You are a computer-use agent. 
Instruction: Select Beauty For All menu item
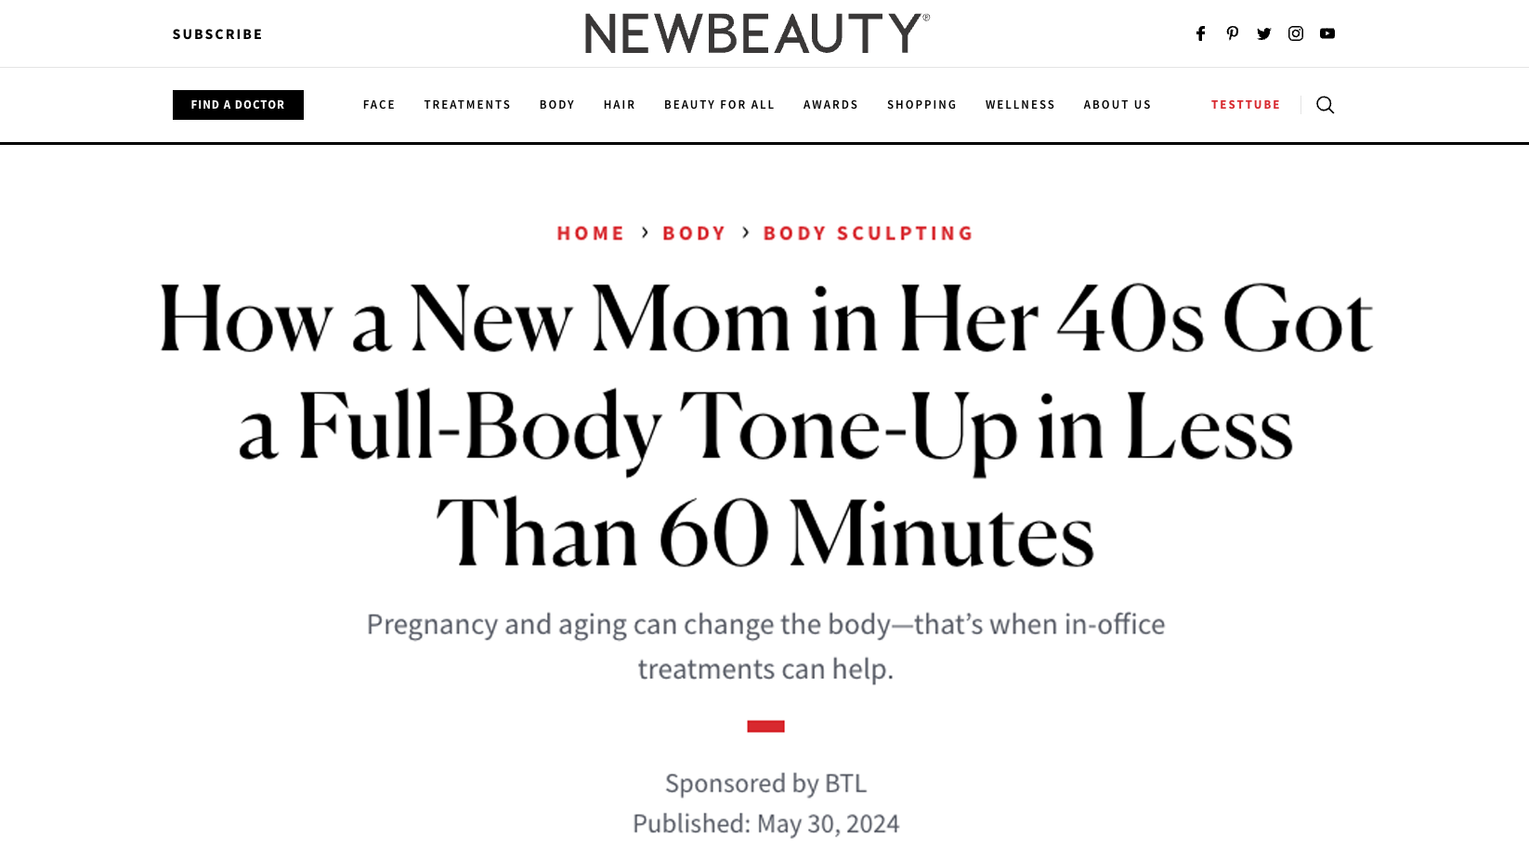(719, 105)
